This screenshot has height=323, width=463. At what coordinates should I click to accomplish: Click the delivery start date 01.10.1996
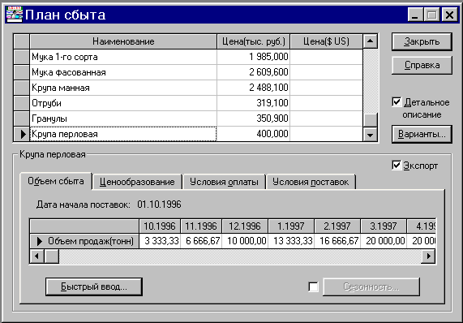[159, 205]
